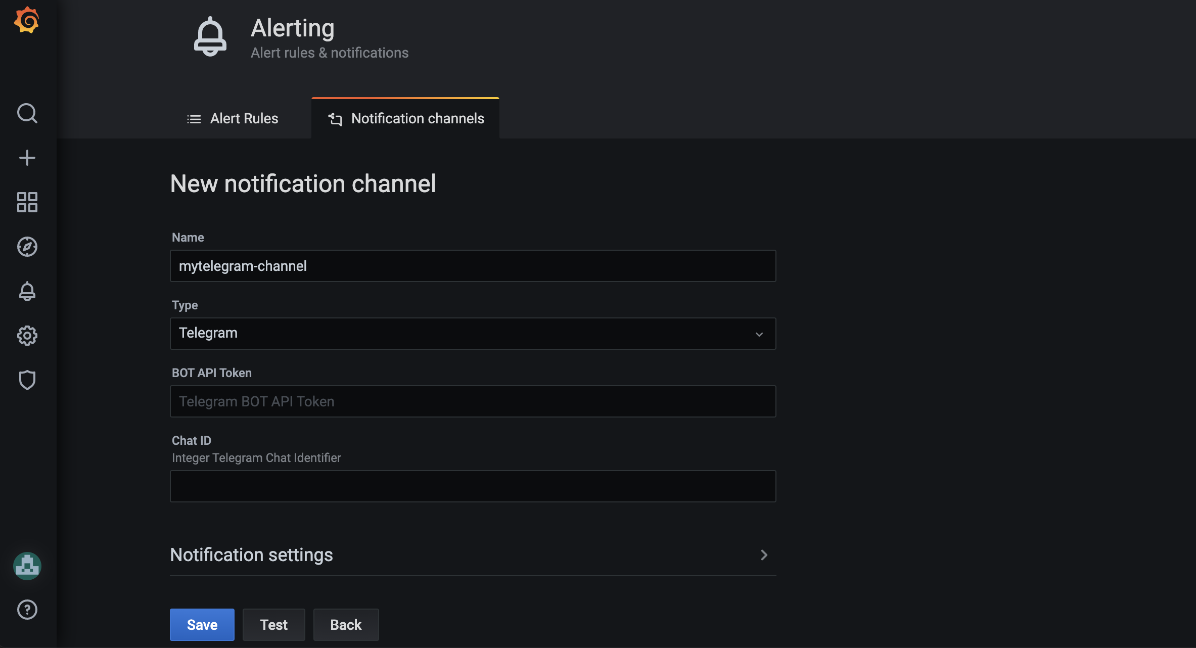The height and width of the screenshot is (648, 1196).
Task: Open the Alerting bell icon in sidebar
Action: (x=27, y=291)
